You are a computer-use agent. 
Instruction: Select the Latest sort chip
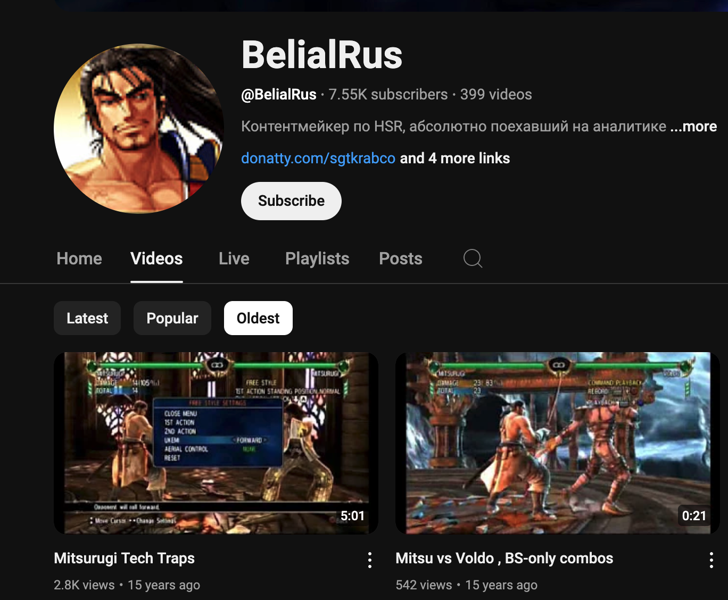click(87, 318)
